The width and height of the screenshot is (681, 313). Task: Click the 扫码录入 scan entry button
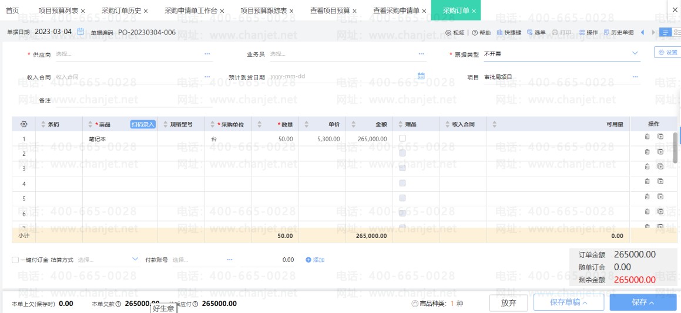click(x=143, y=124)
